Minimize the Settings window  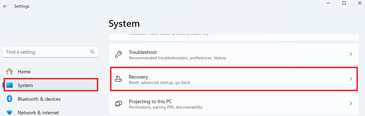pos(329,3)
